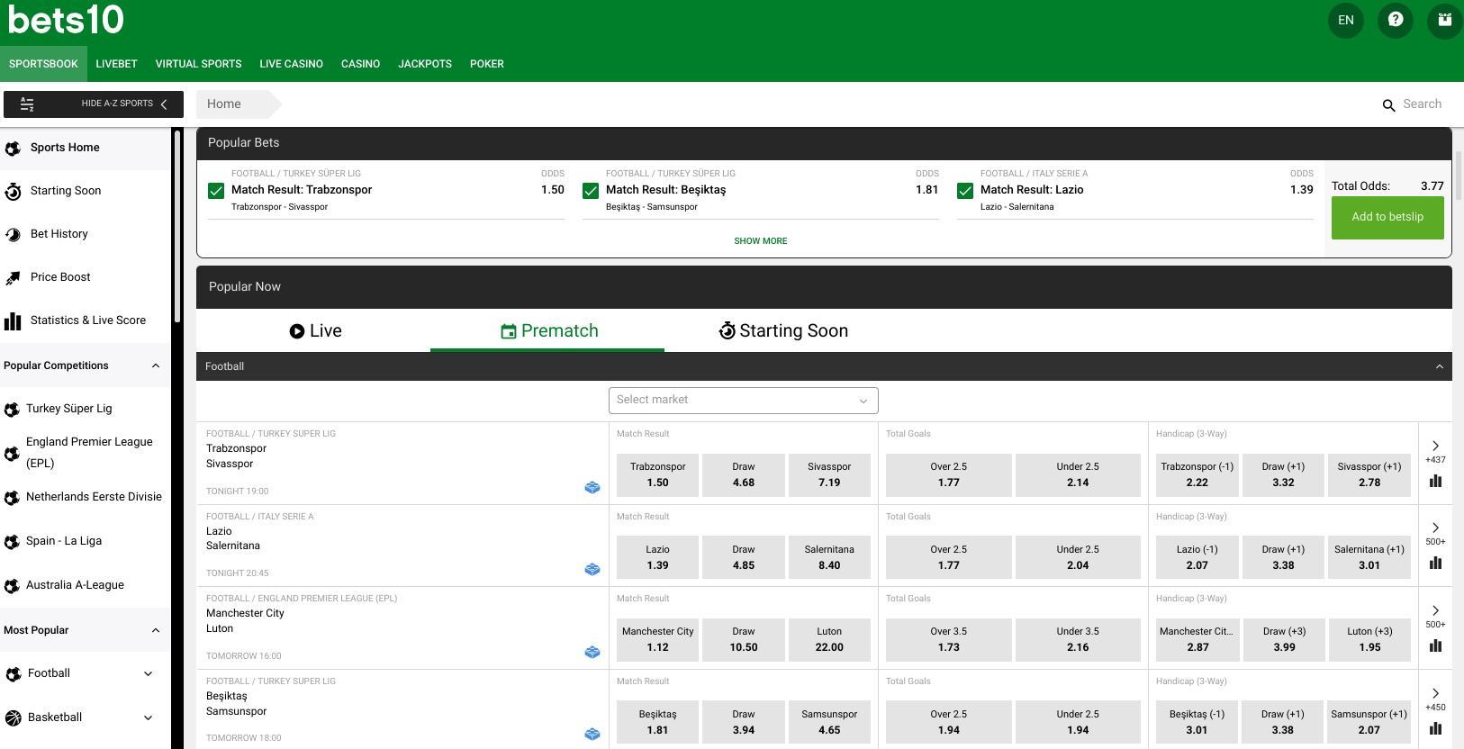Open the Select market dropdown
This screenshot has width=1464, height=749.
click(x=743, y=400)
